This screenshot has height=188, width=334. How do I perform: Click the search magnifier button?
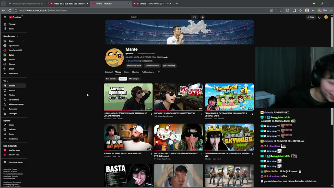[194, 17]
